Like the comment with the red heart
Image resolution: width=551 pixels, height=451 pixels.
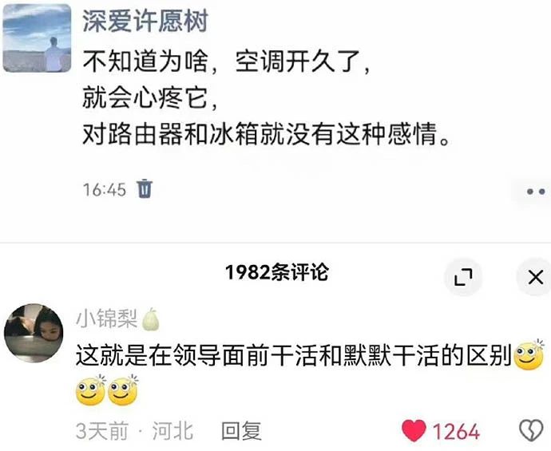click(x=414, y=430)
